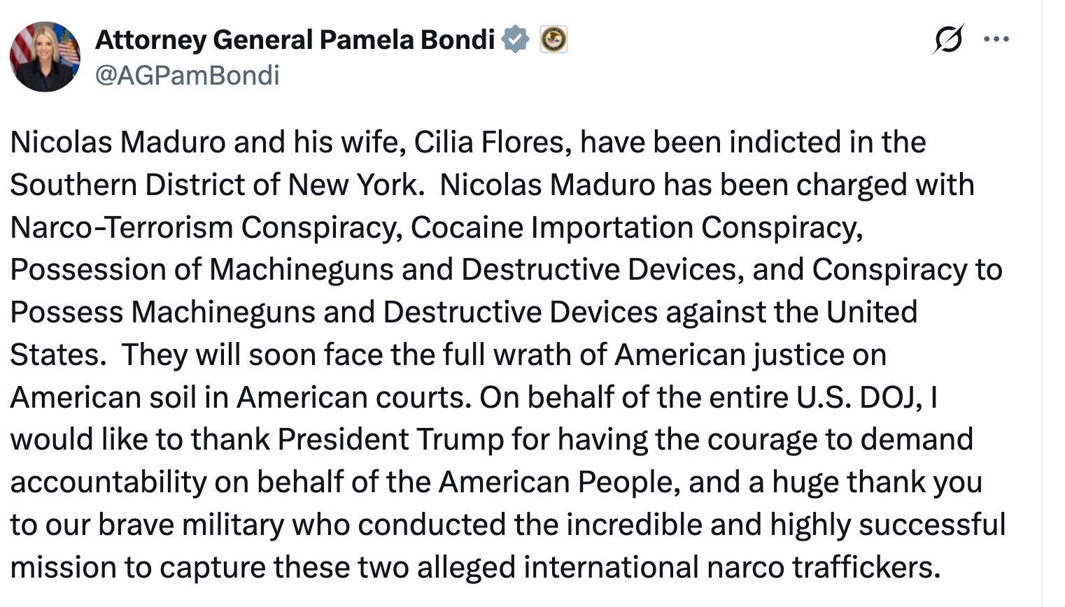This screenshot has width=1065, height=607.
Task: Click the blue verified checkmark badge
Action: click(516, 39)
